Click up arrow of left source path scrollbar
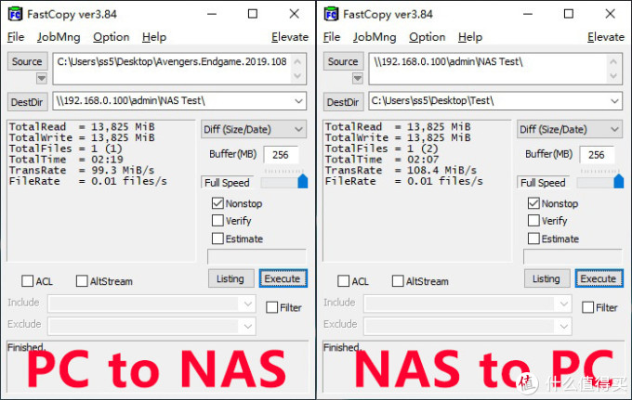 coord(297,61)
